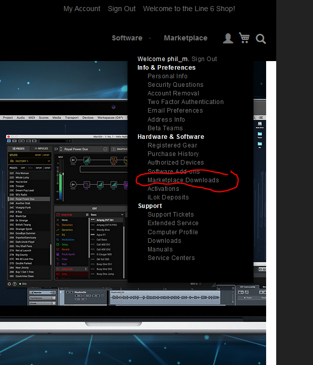
Task: Open Personal Info
Action: [167, 76]
